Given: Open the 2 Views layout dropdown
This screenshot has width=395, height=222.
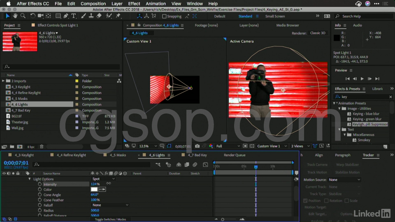Looking at the screenshot, I should coord(300,146).
